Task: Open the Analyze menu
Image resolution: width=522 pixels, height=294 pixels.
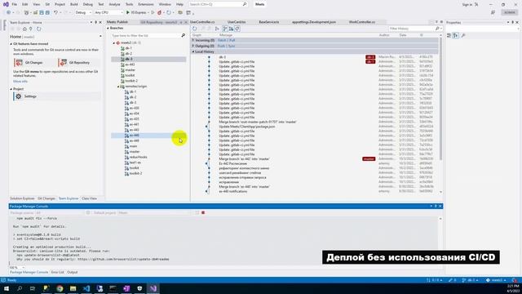Action: click(114, 4)
